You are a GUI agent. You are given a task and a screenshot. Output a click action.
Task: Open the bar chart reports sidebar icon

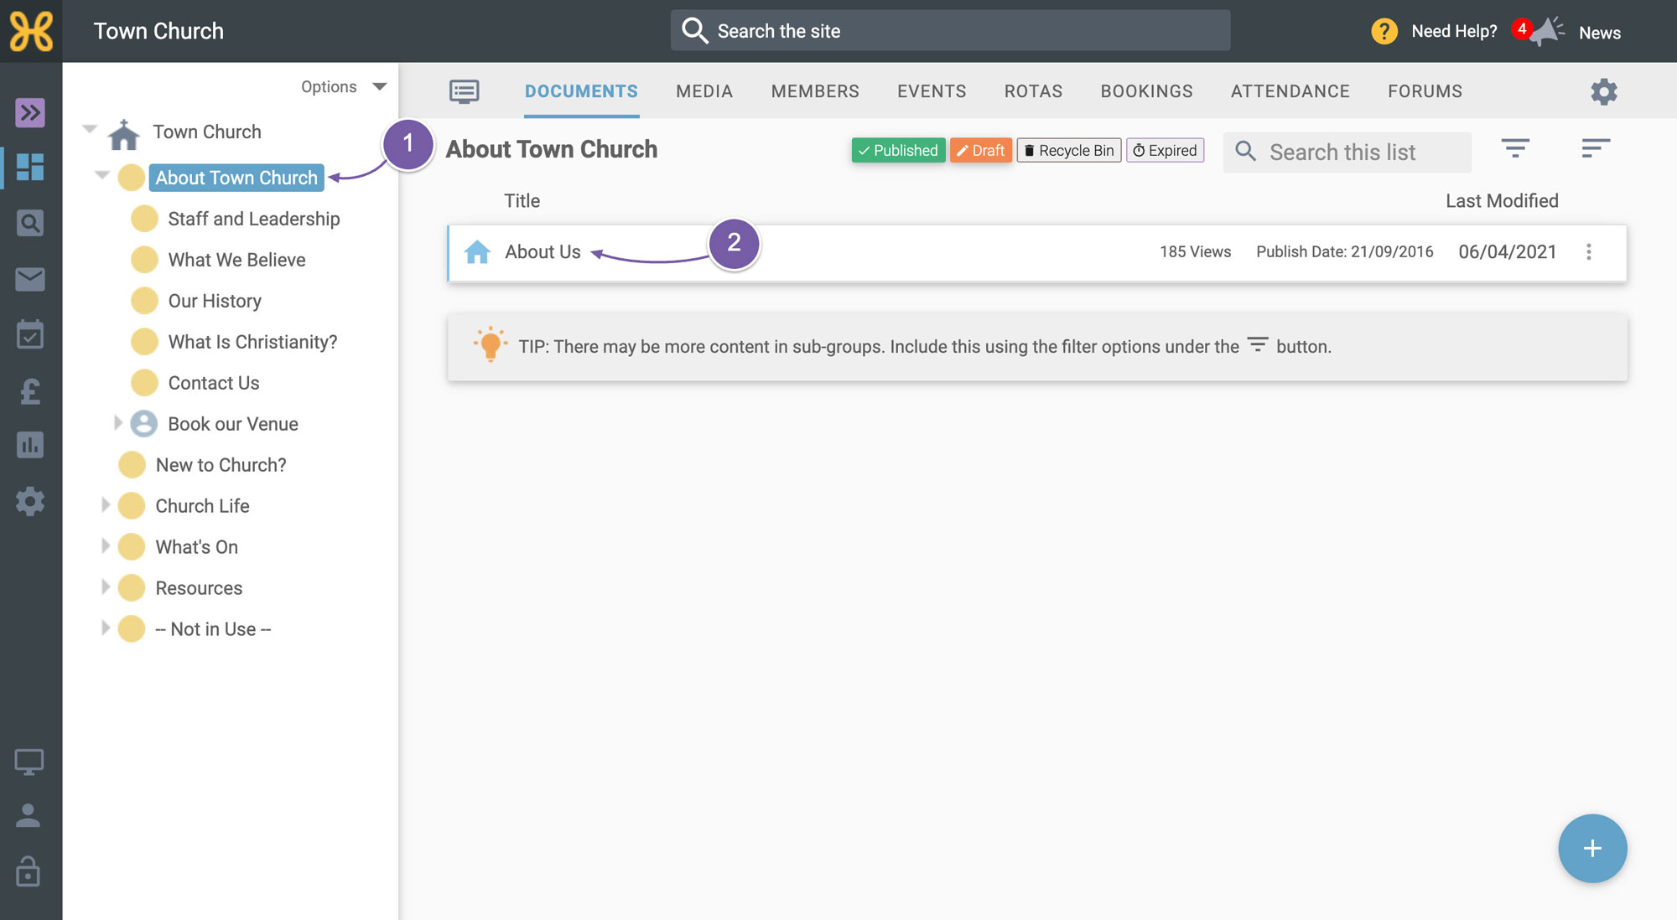(x=30, y=445)
